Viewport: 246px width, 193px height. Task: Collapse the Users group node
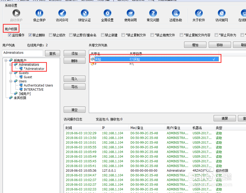(x=11, y=81)
